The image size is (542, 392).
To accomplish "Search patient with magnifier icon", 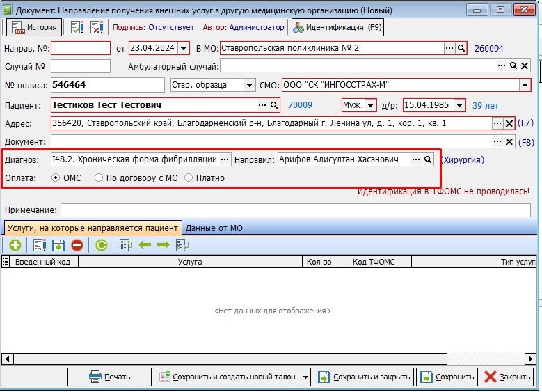I will coord(274,105).
